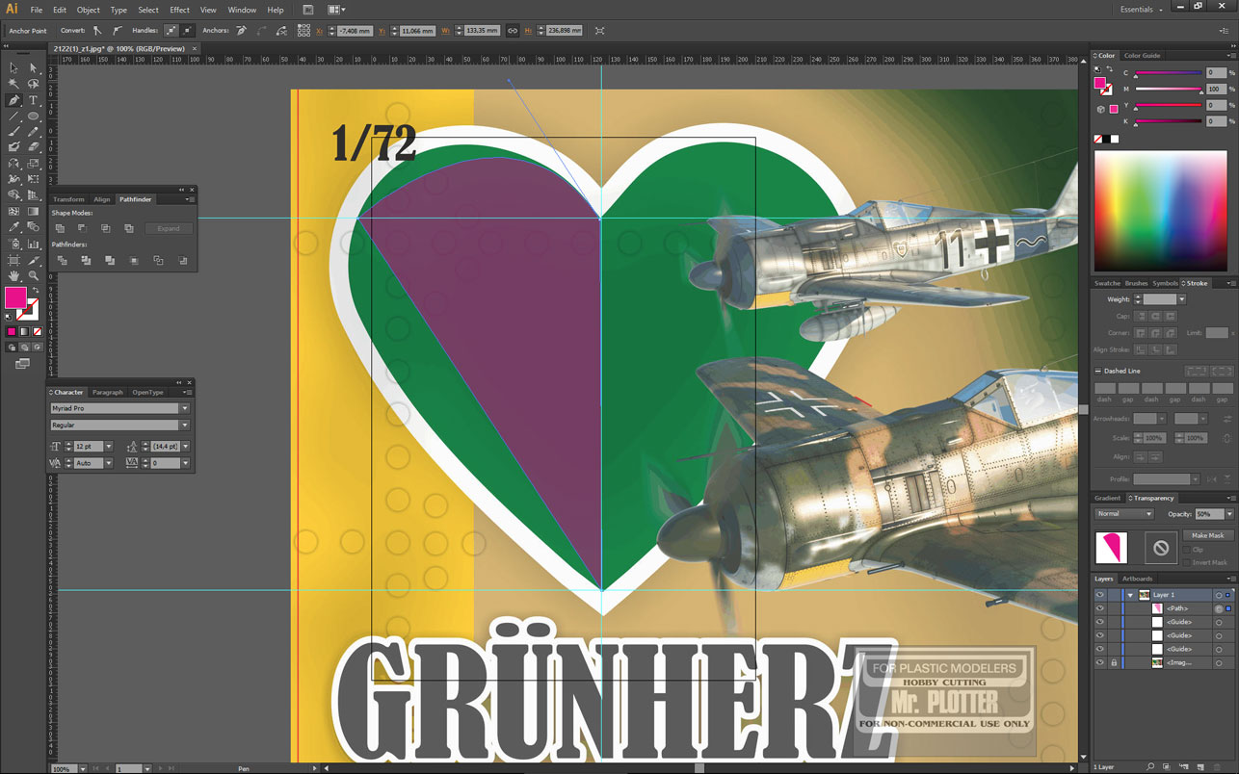
Task: Open the blending mode Normal dropdown
Action: click(1124, 514)
